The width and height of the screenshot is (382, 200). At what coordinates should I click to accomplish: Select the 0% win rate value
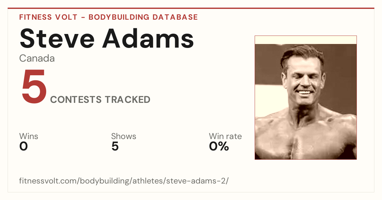219,146
